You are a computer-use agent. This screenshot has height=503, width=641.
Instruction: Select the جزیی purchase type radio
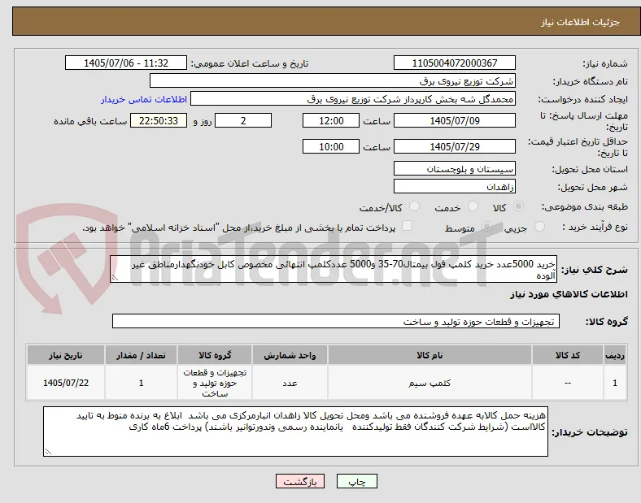click(x=539, y=227)
